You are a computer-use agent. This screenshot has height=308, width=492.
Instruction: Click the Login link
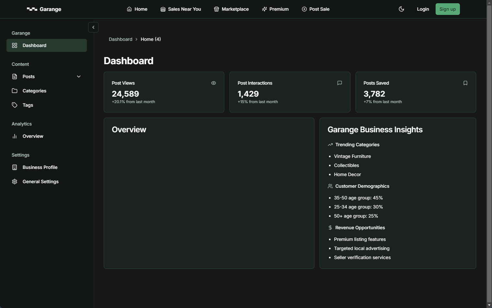423,9
